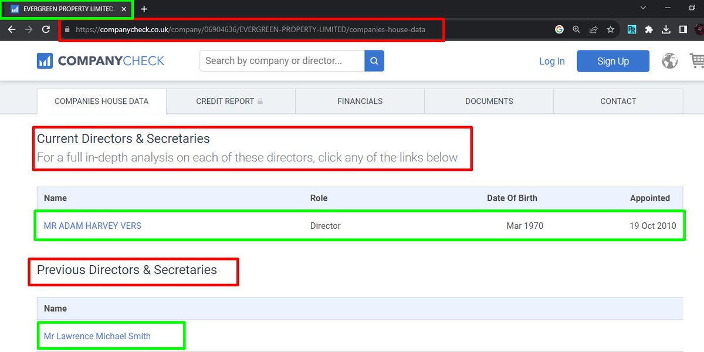Image resolution: width=704 pixels, height=352 pixels.
Task: Open browser downloads
Action: tap(666, 29)
